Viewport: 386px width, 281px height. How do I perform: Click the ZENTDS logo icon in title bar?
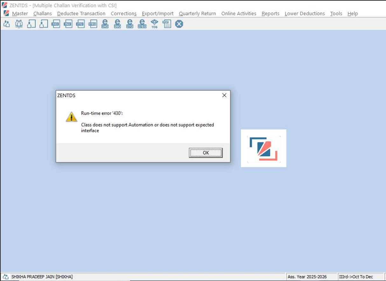pos(4,5)
